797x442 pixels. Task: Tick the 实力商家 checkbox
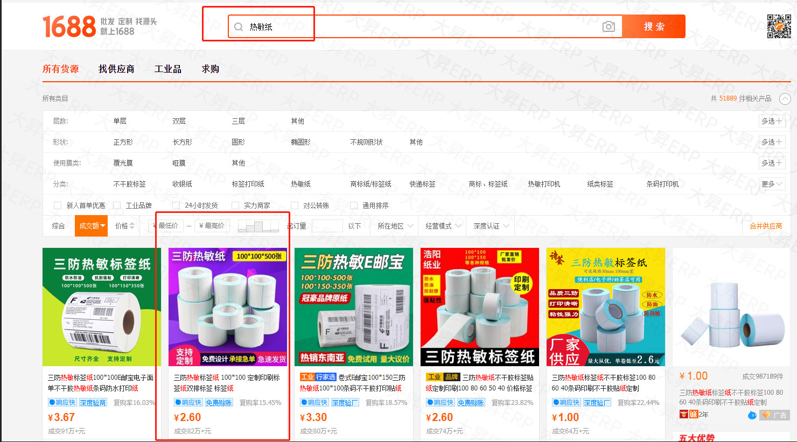tap(235, 205)
